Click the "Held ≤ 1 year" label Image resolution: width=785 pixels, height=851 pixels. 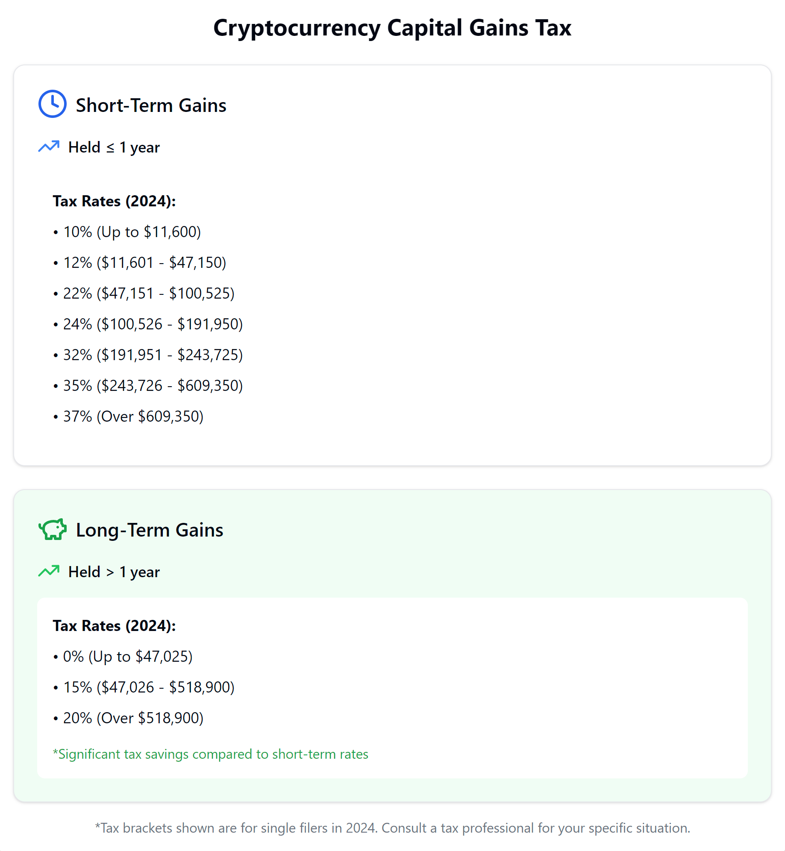point(114,147)
